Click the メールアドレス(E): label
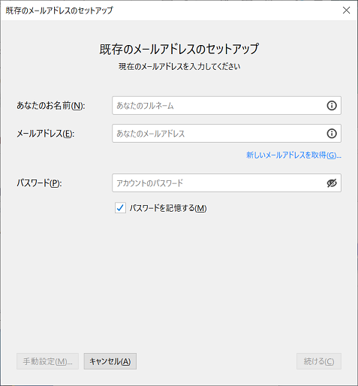The height and width of the screenshot is (386, 358). 46,134
